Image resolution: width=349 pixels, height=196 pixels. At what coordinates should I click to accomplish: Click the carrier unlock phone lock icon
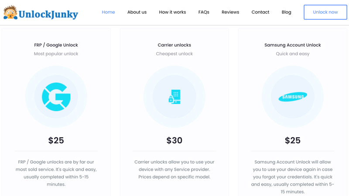[x=174, y=97]
